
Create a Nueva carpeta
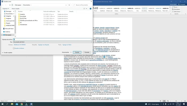[16, 9]
